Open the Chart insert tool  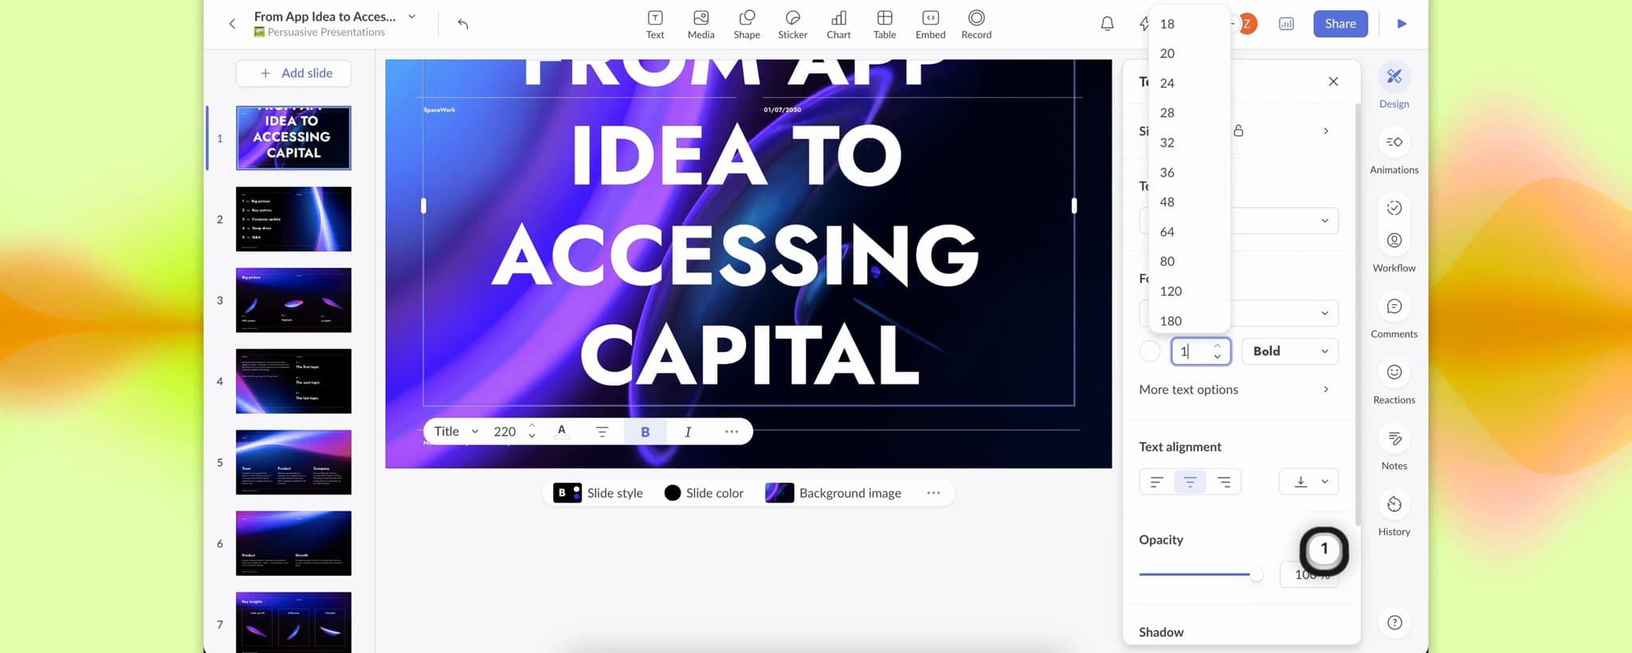click(x=838, y=24)
